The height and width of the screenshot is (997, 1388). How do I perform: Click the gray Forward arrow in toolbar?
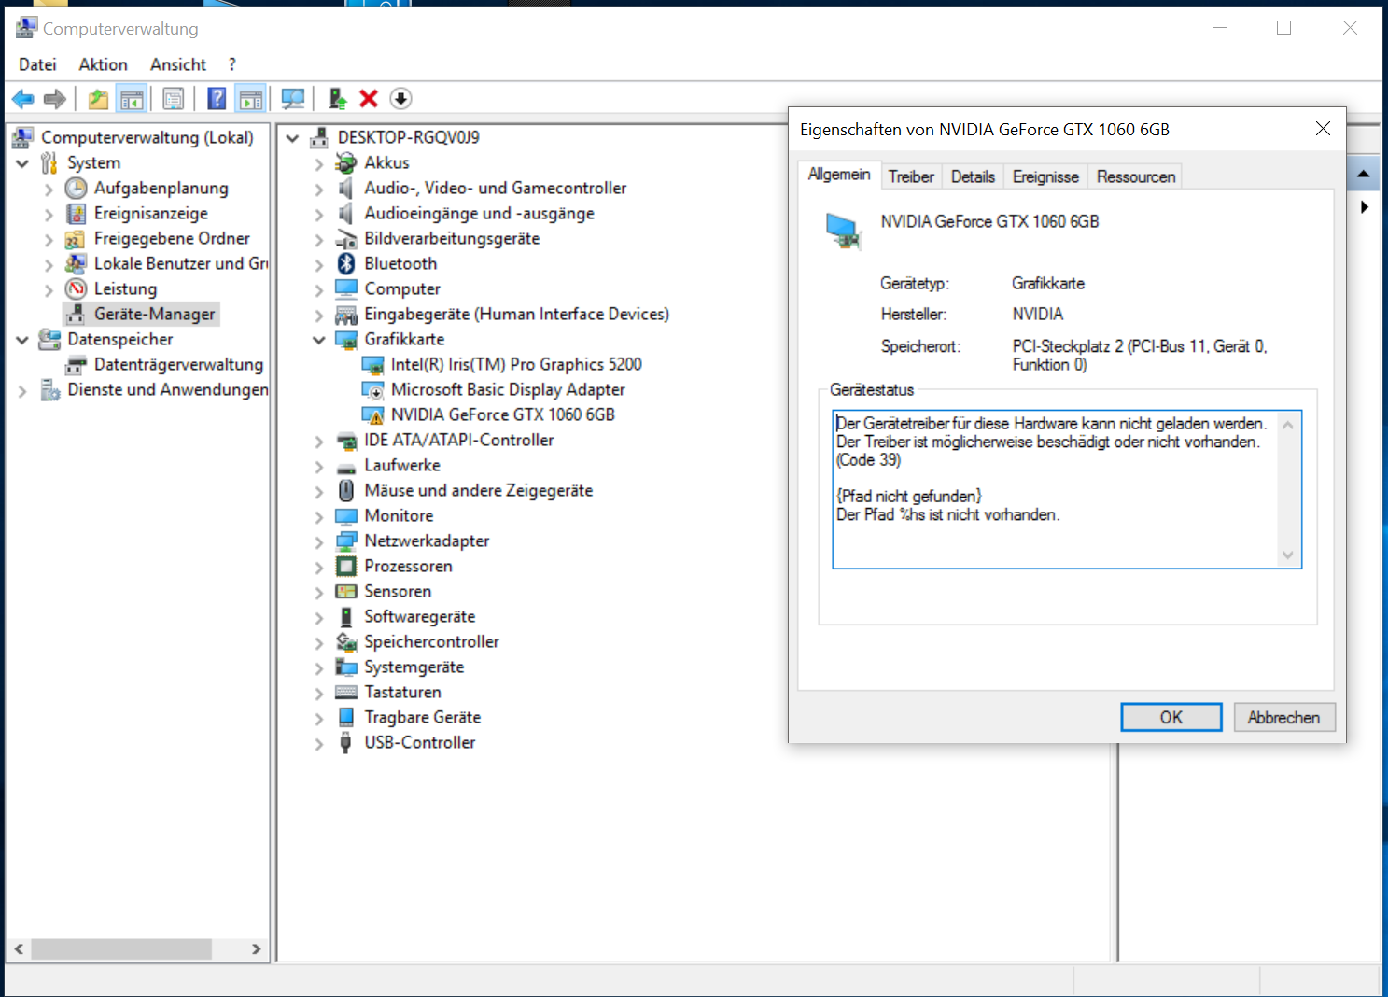(x=55, y=99)
